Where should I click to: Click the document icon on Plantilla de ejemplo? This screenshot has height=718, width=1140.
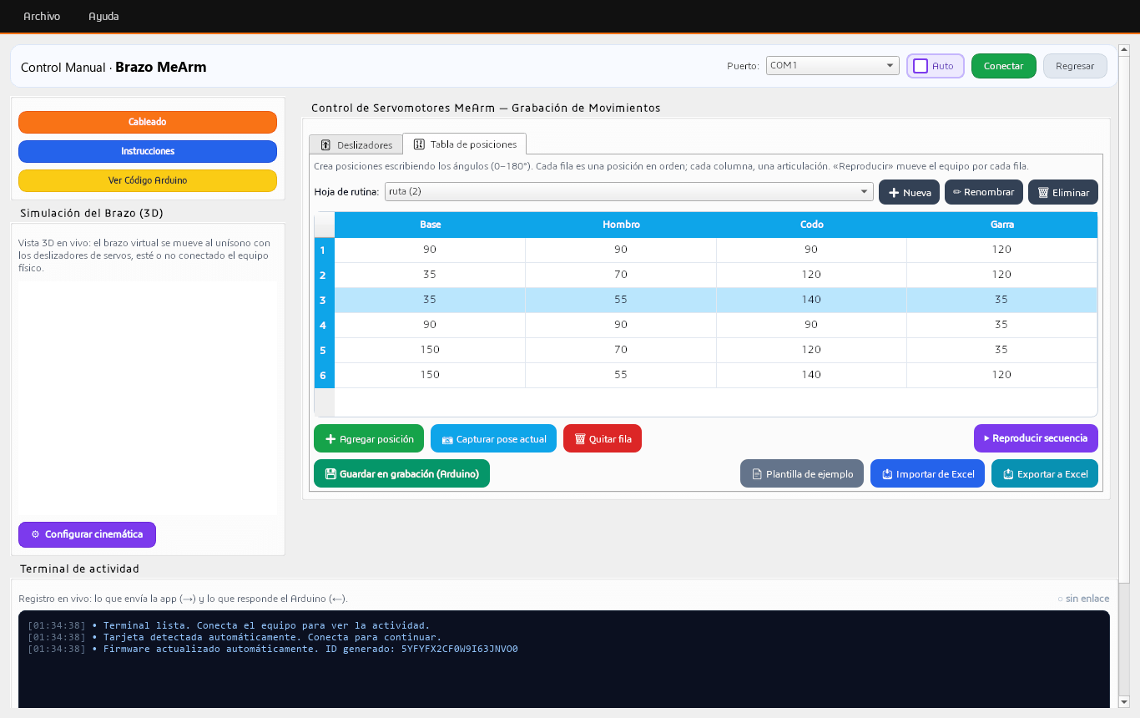click(x=757, y=474)
